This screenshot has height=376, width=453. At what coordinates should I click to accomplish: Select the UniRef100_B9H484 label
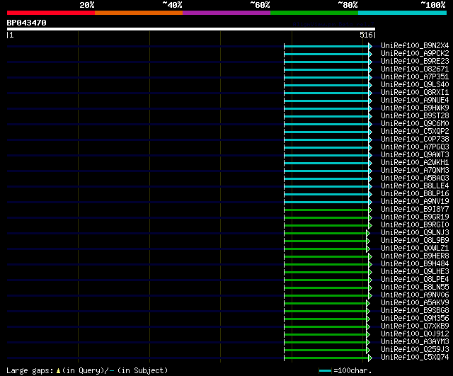click(x=415, y=264)
